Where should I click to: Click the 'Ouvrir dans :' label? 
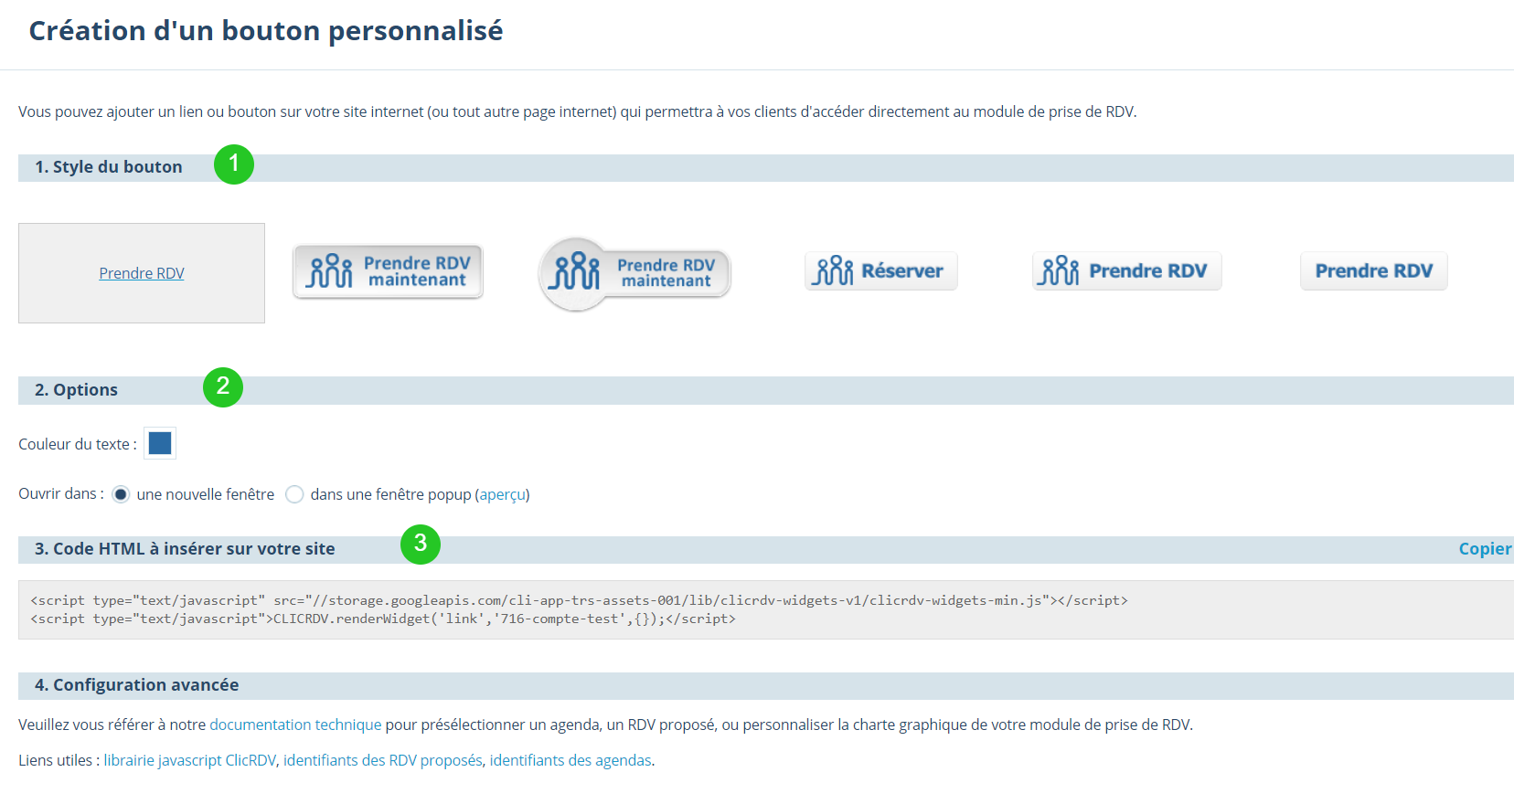click(61, 493)
